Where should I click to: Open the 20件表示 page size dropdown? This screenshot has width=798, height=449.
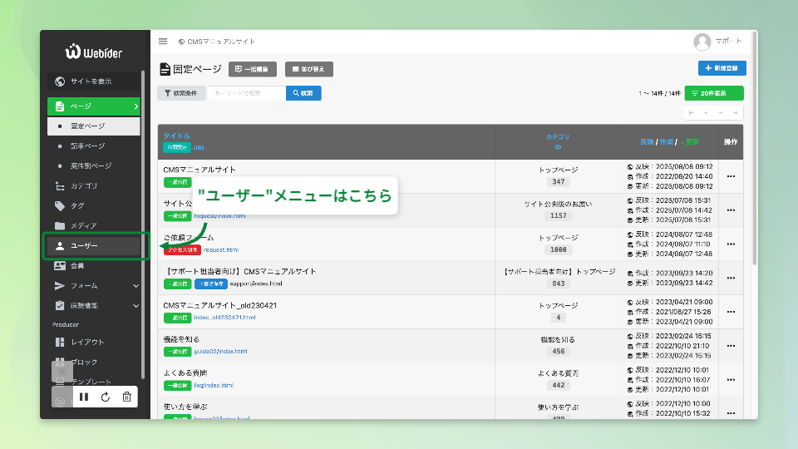point(714,94)
